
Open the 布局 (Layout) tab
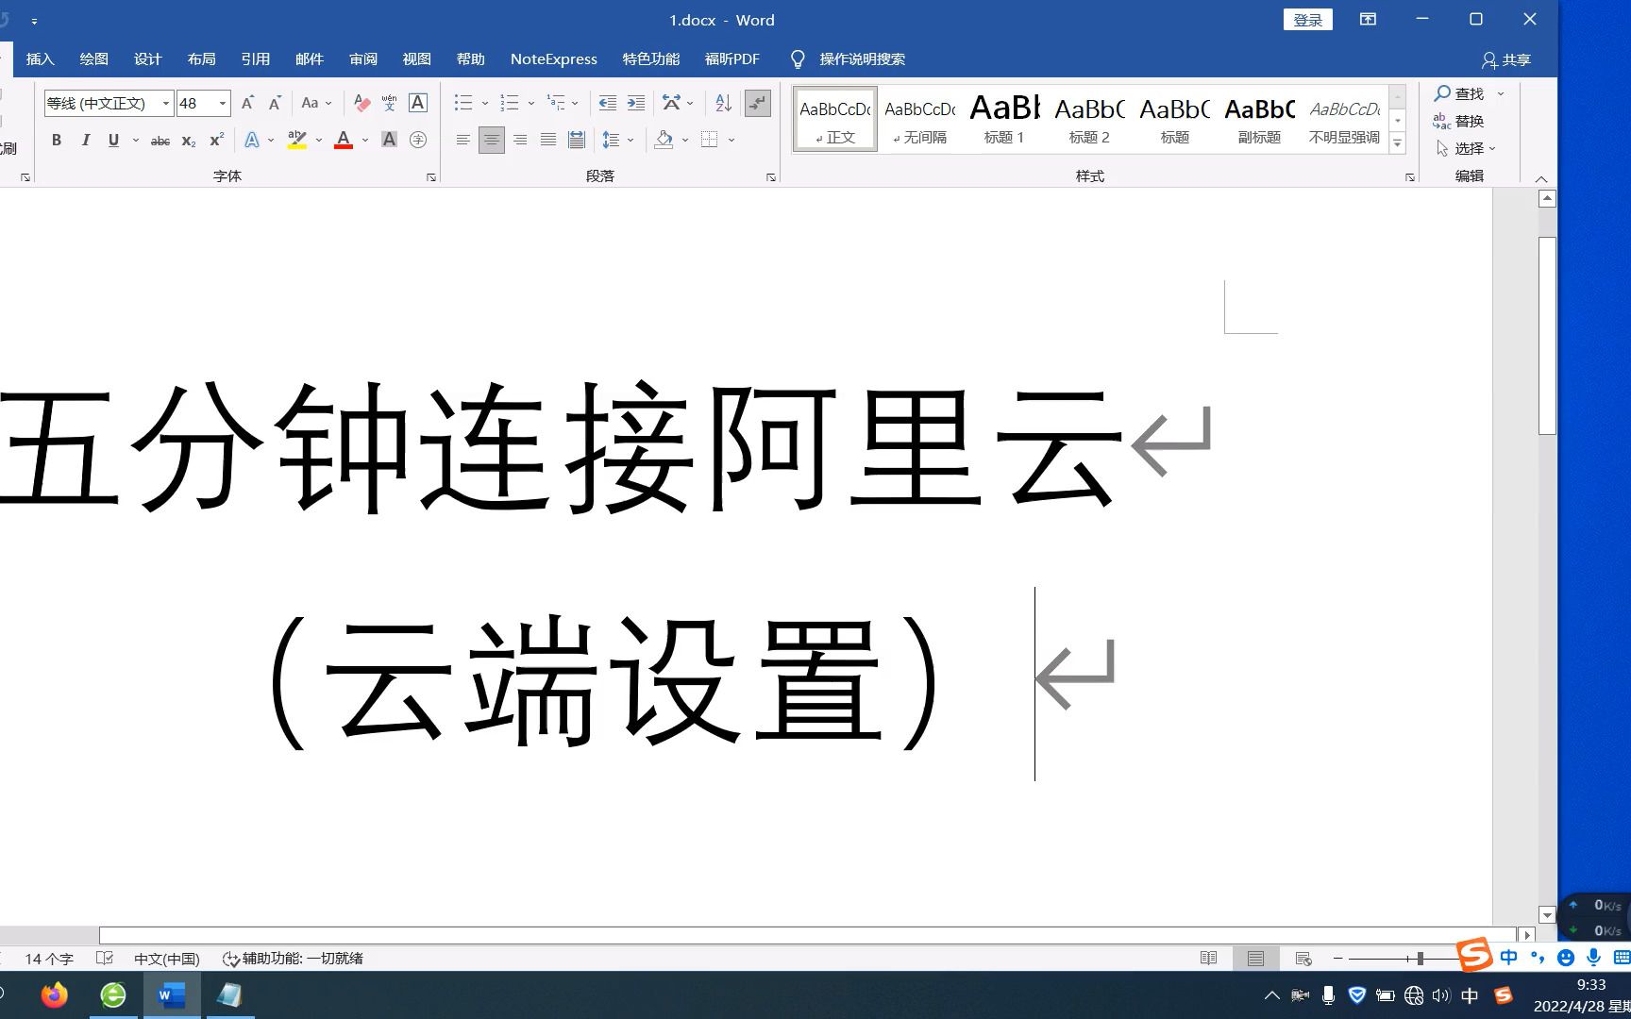click(202, 58)
